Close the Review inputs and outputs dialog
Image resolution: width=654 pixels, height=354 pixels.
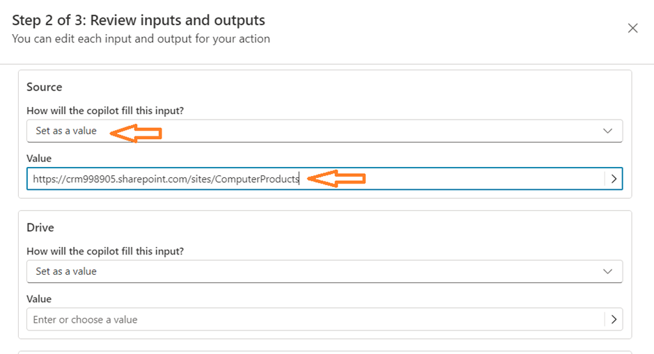click(632, 29)
